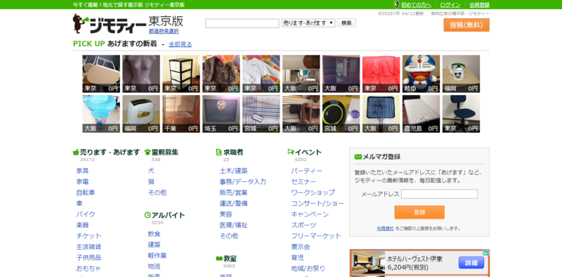Image resolution: width=562 pixels, height=277 pixels.
Task: Open the 利用規約 link
Action: [x=385, y=228]
